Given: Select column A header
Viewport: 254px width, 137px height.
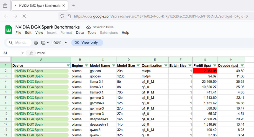Looking at the screenshot, I should [41, 60].
